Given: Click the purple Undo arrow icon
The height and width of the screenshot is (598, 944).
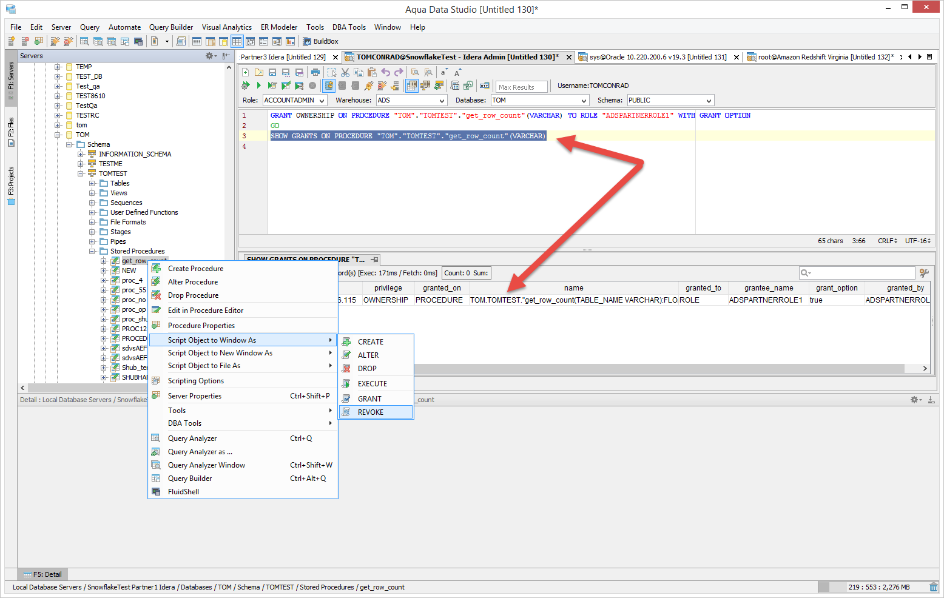Looking at the screenshot, I should pos(386,72).
